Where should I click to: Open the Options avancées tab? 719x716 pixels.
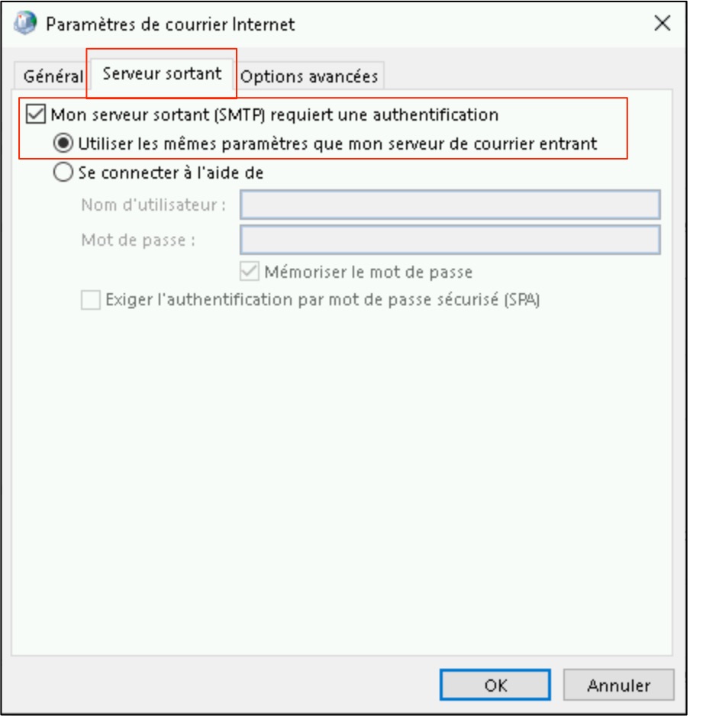308,76
